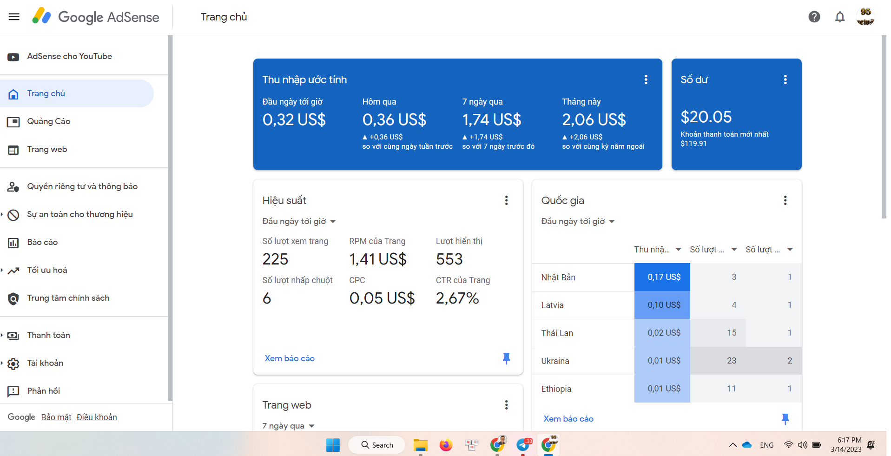Open Điều khoản terms link

click(x=97, y=417)
